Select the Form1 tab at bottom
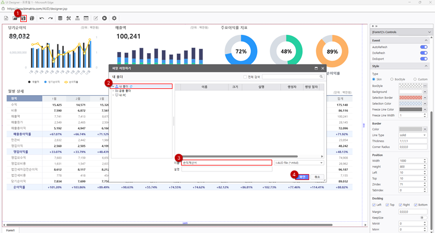The height and width of the screenshot is (233, 435). (x=10, y=230)
